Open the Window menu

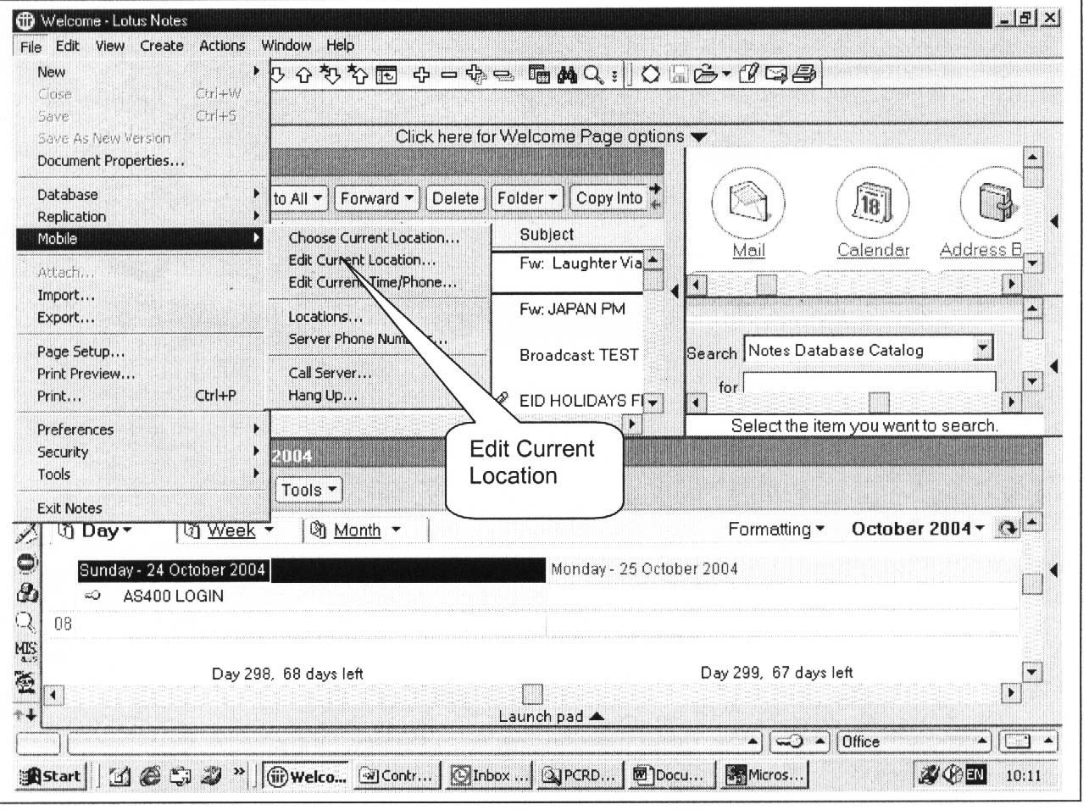(x=286, y=45)
